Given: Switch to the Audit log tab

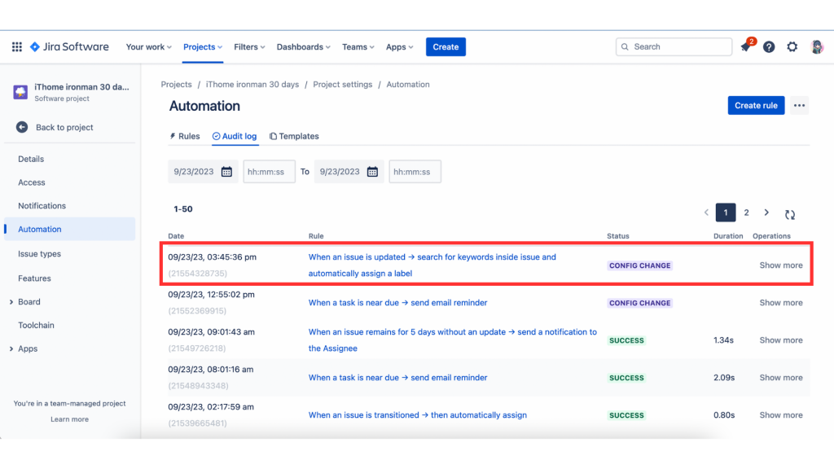Looking at the screenshot, I should (235, 136).
